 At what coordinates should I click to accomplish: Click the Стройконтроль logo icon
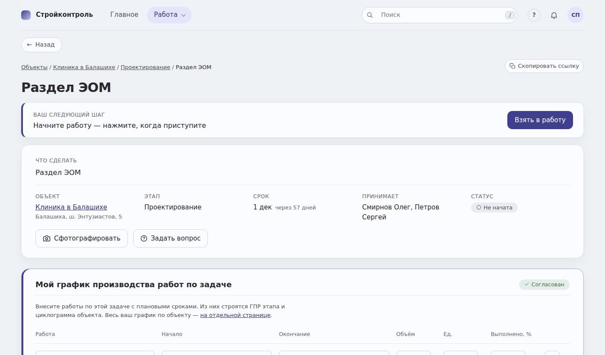[x=26, y=15]
